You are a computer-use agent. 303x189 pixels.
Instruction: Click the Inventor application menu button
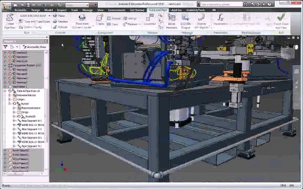click(6, 6)
